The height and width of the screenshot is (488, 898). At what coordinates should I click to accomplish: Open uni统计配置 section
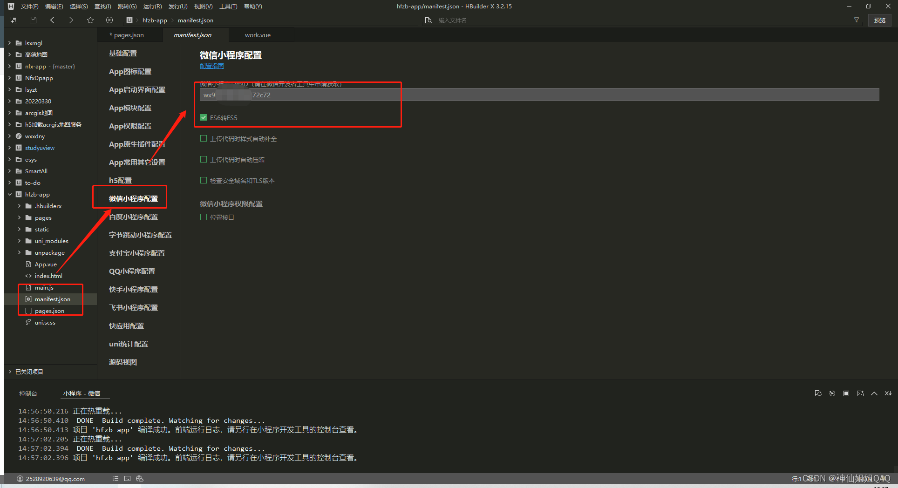pos(129,344)
